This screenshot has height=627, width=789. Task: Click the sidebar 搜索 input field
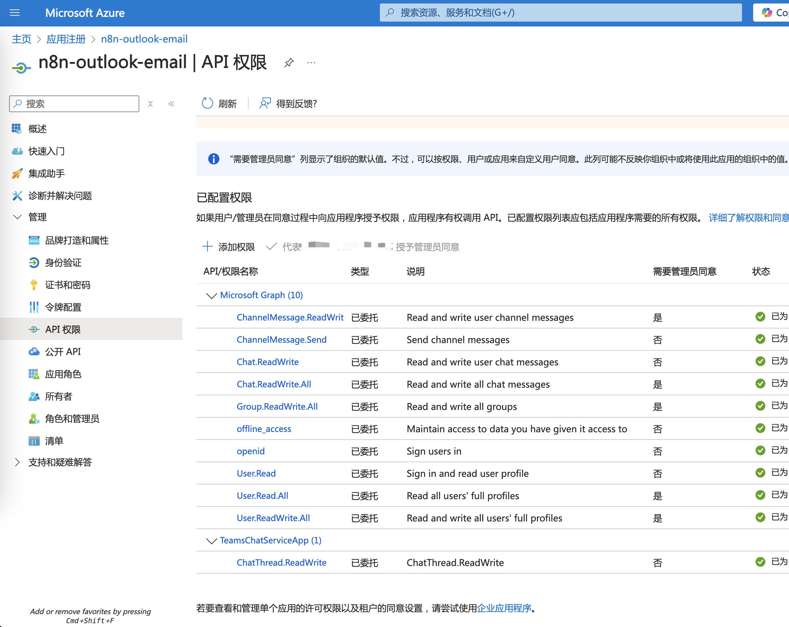click(74, 103)
